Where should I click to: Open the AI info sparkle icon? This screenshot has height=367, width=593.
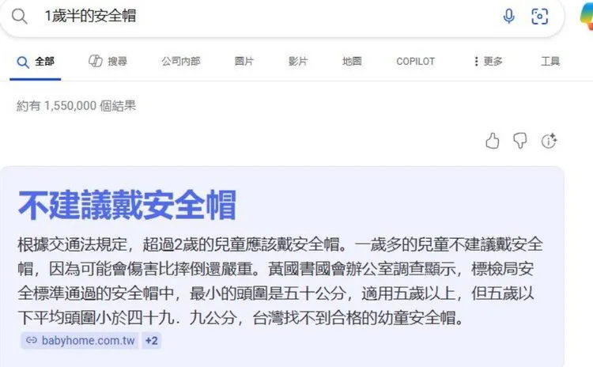tap(549, 141)
